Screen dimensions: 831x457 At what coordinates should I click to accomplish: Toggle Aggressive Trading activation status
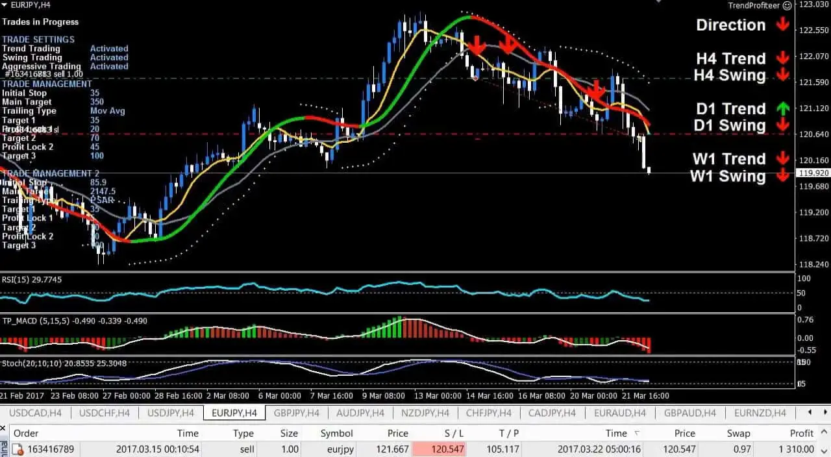tap(109, 66)
